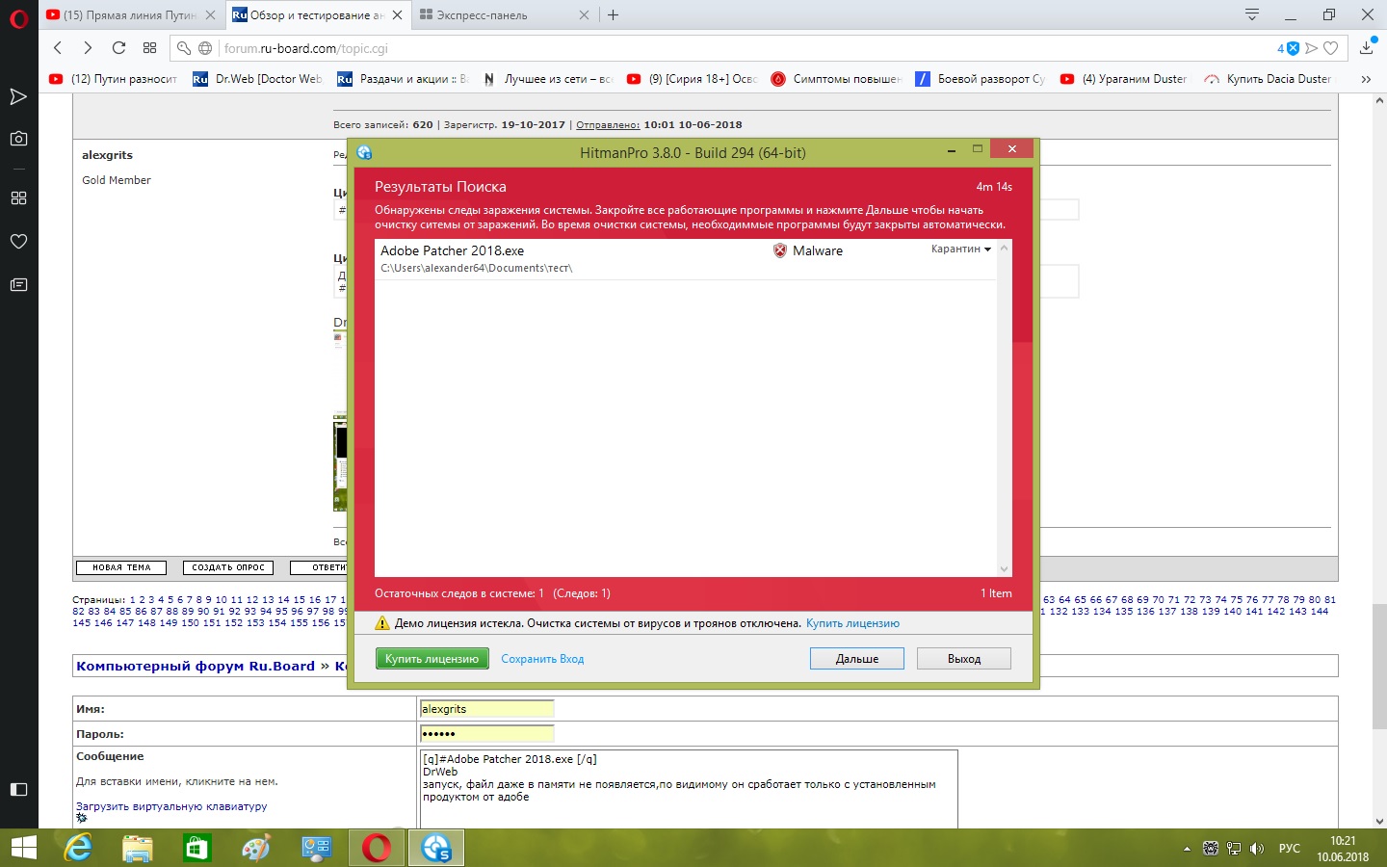This screenshot has width=1387, height=867.
Task: Click the Дальше button in HitmanPro
Action: (857, 659)
